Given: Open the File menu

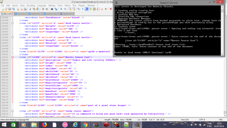Looking at the screenshot, I should click(2, 6).
